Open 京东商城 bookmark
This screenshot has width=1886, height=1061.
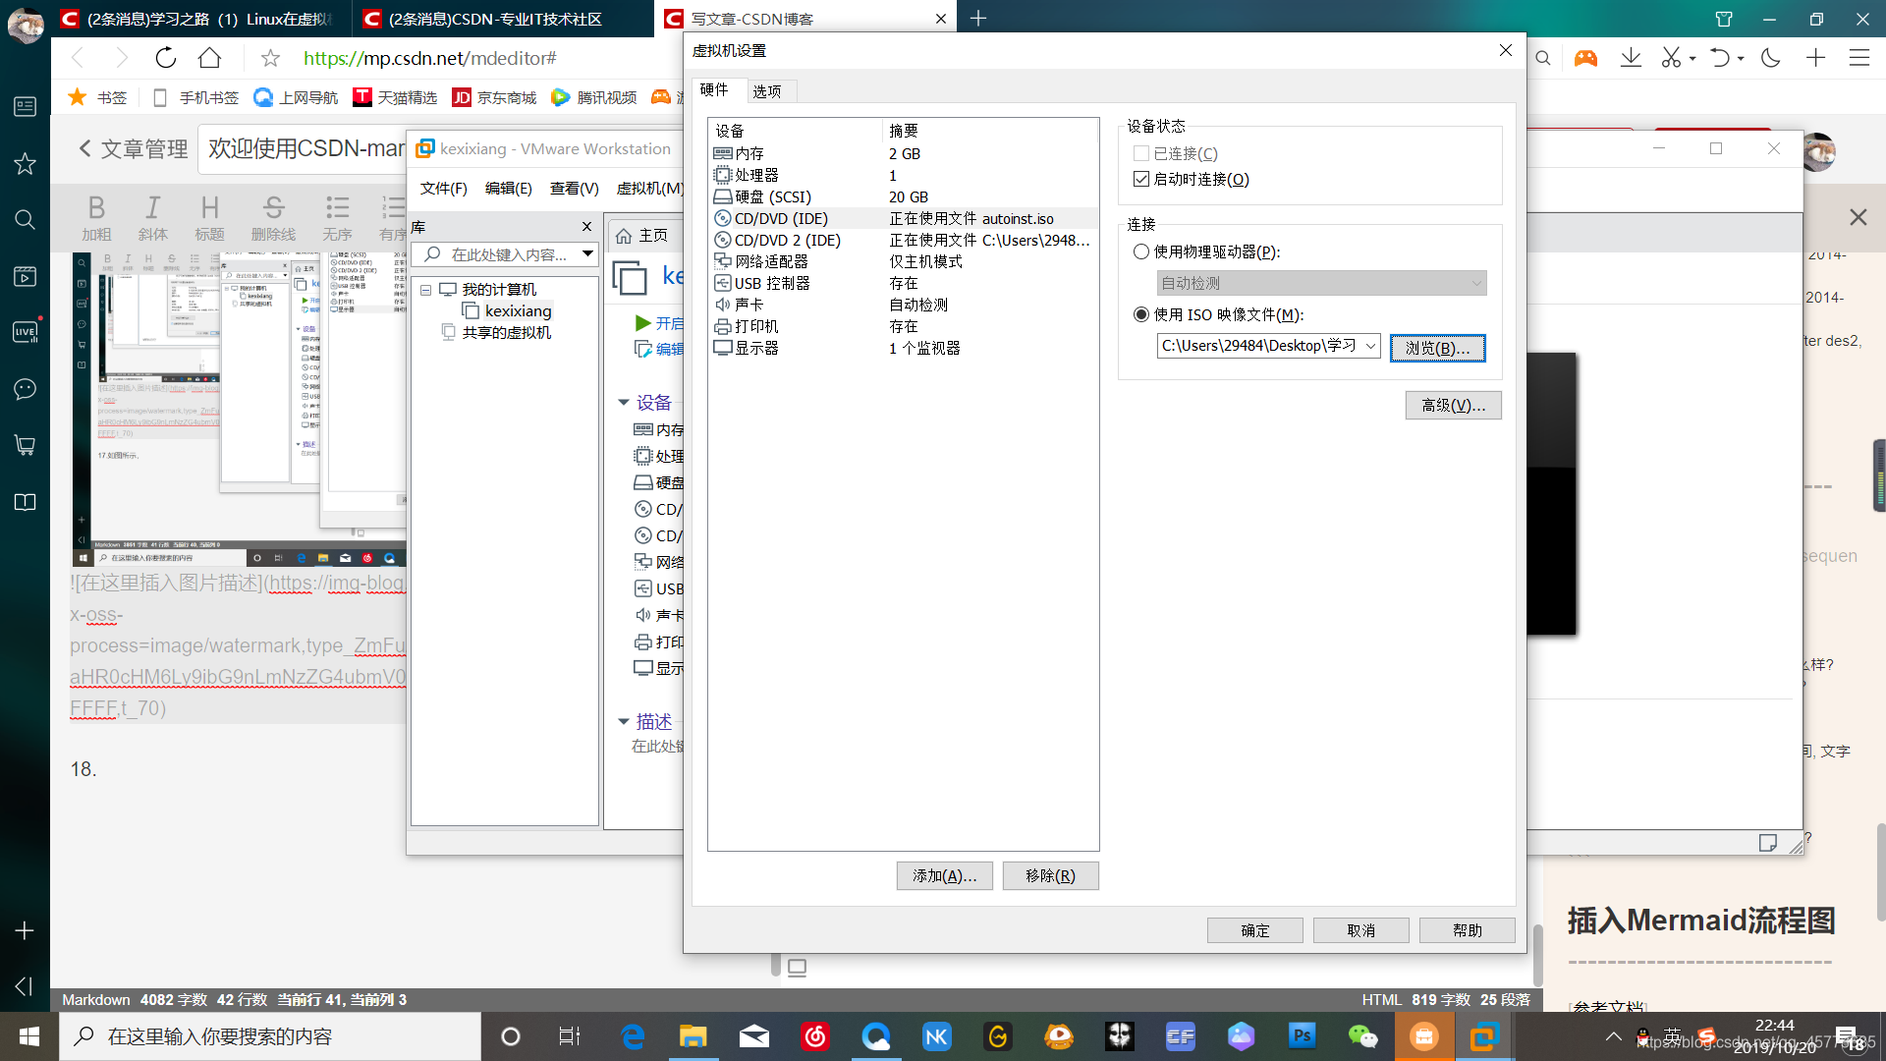494,97
